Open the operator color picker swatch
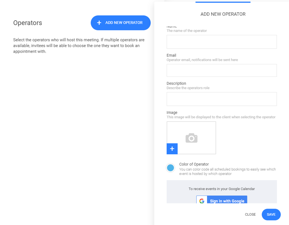The image size is (289, 225). [171, 168]
